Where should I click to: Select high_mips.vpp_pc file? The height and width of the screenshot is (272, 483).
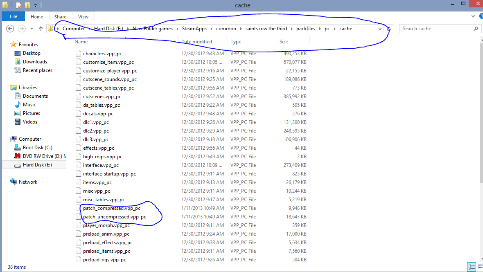coord(103,157)
